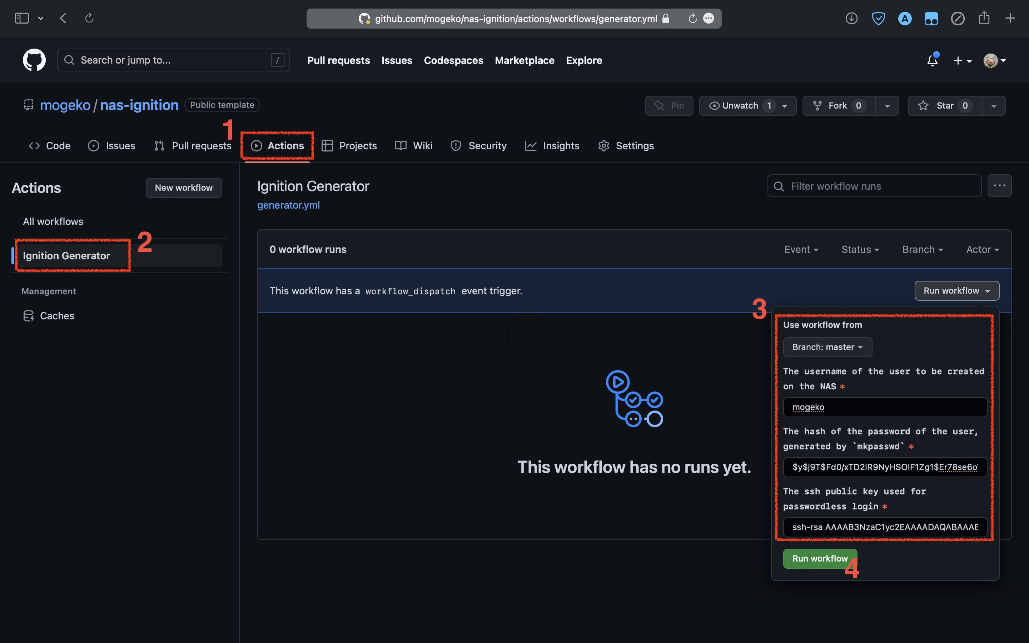Open Safari downloads icon
The width and height of the screenshot is (1029, 643).
[851, 18]
